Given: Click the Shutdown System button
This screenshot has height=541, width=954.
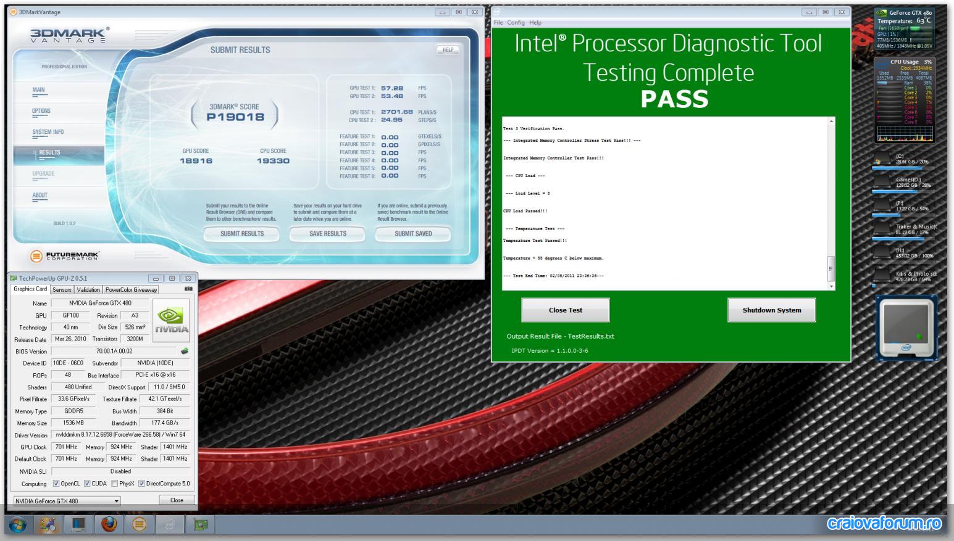Looking at the screenshot, I should [772, 310].
